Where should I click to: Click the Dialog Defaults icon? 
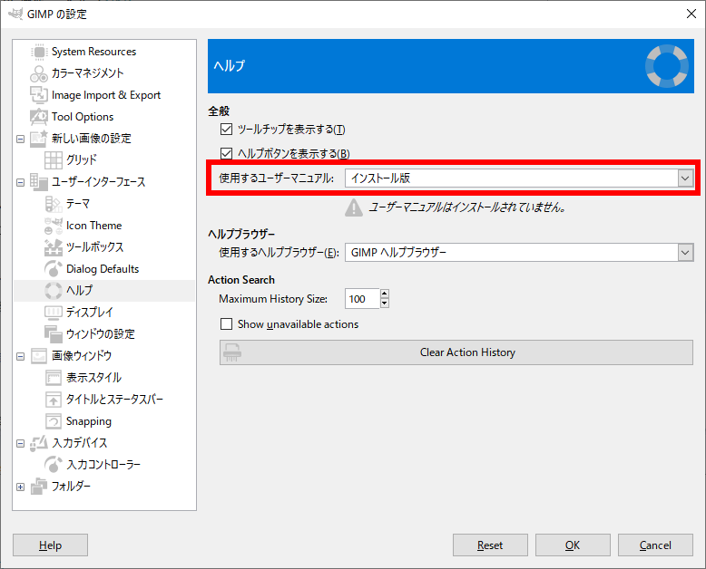[x=54, y=269]
